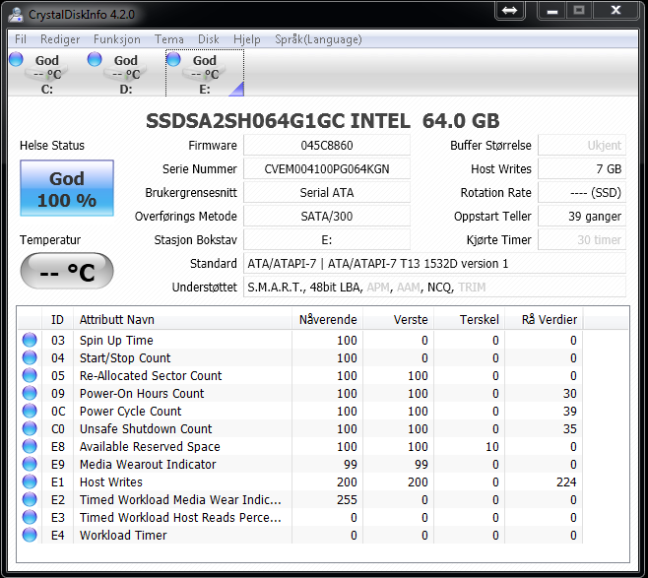The image size is (648, 578).
Task: Open the Språk(Language) menu
Action: pyautogui.click(x=318, y=39)
